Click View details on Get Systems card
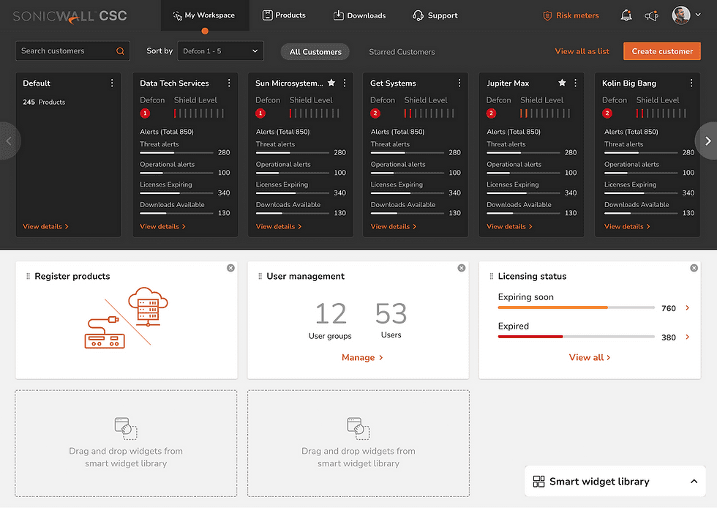 pos(394,226)
